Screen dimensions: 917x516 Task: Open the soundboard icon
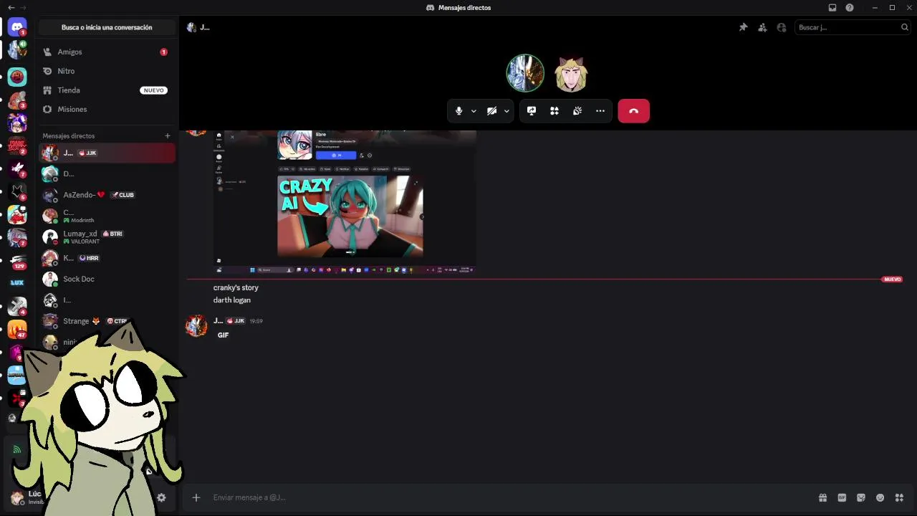[577, 111]
